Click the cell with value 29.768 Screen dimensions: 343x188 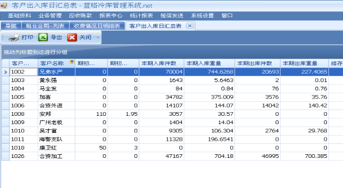305,131
